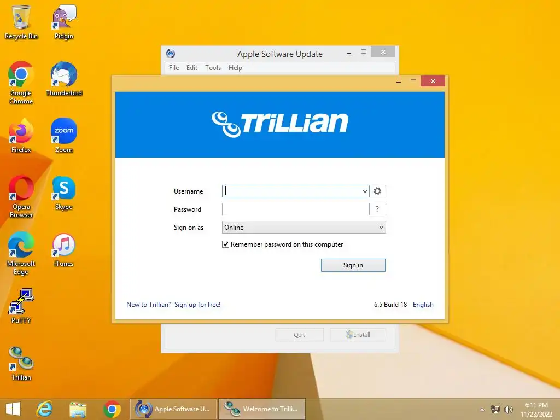Viewport: 560px width, 420px height.
Task: Close the Trillian sign-in window
Action: click(433, 81)
